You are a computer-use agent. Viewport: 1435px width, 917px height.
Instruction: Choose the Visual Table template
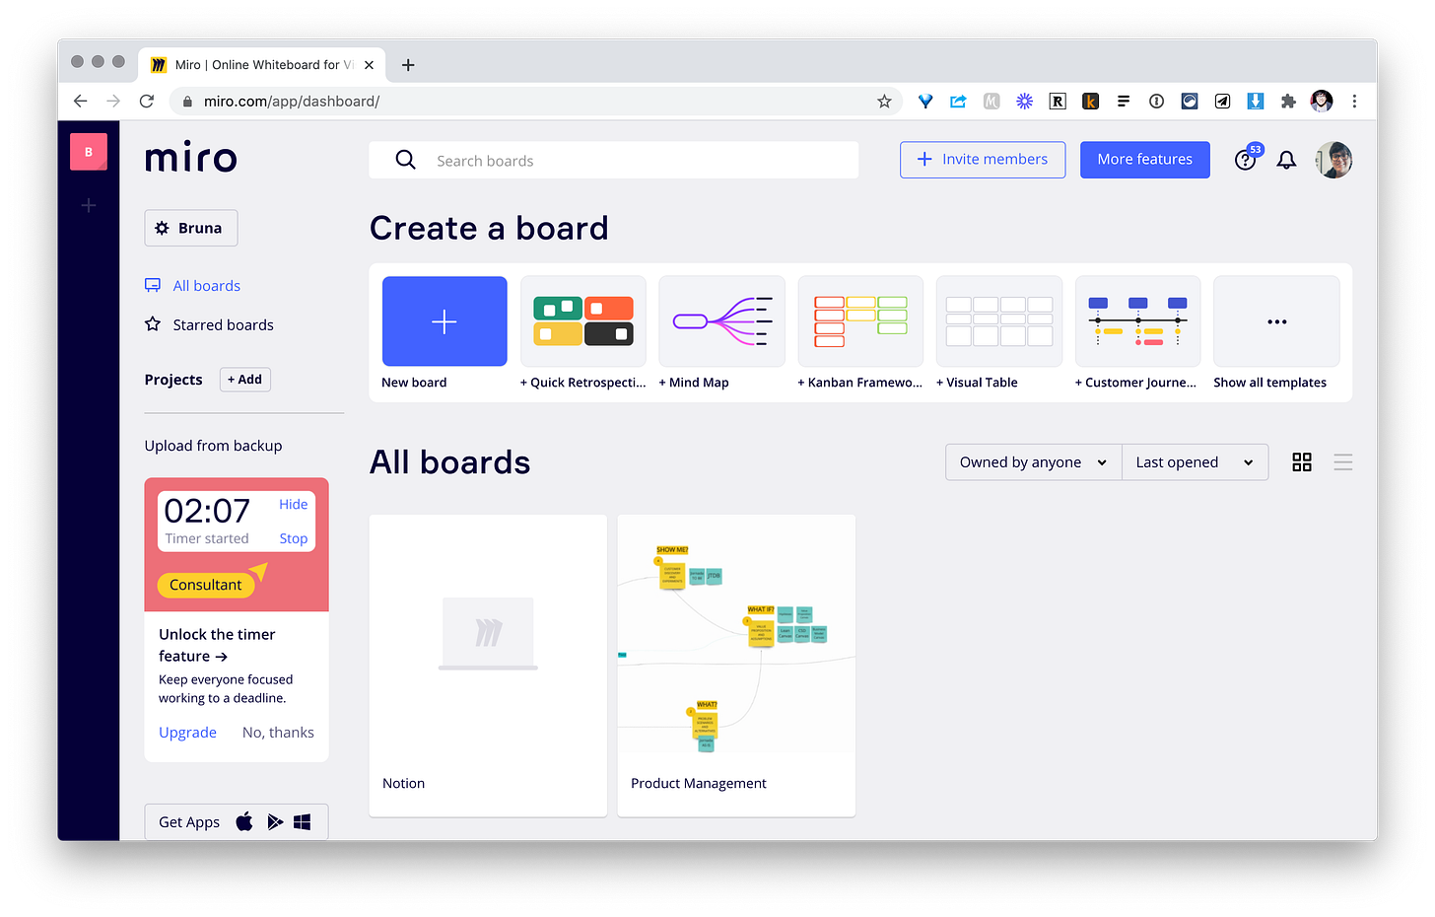[999, 321]
